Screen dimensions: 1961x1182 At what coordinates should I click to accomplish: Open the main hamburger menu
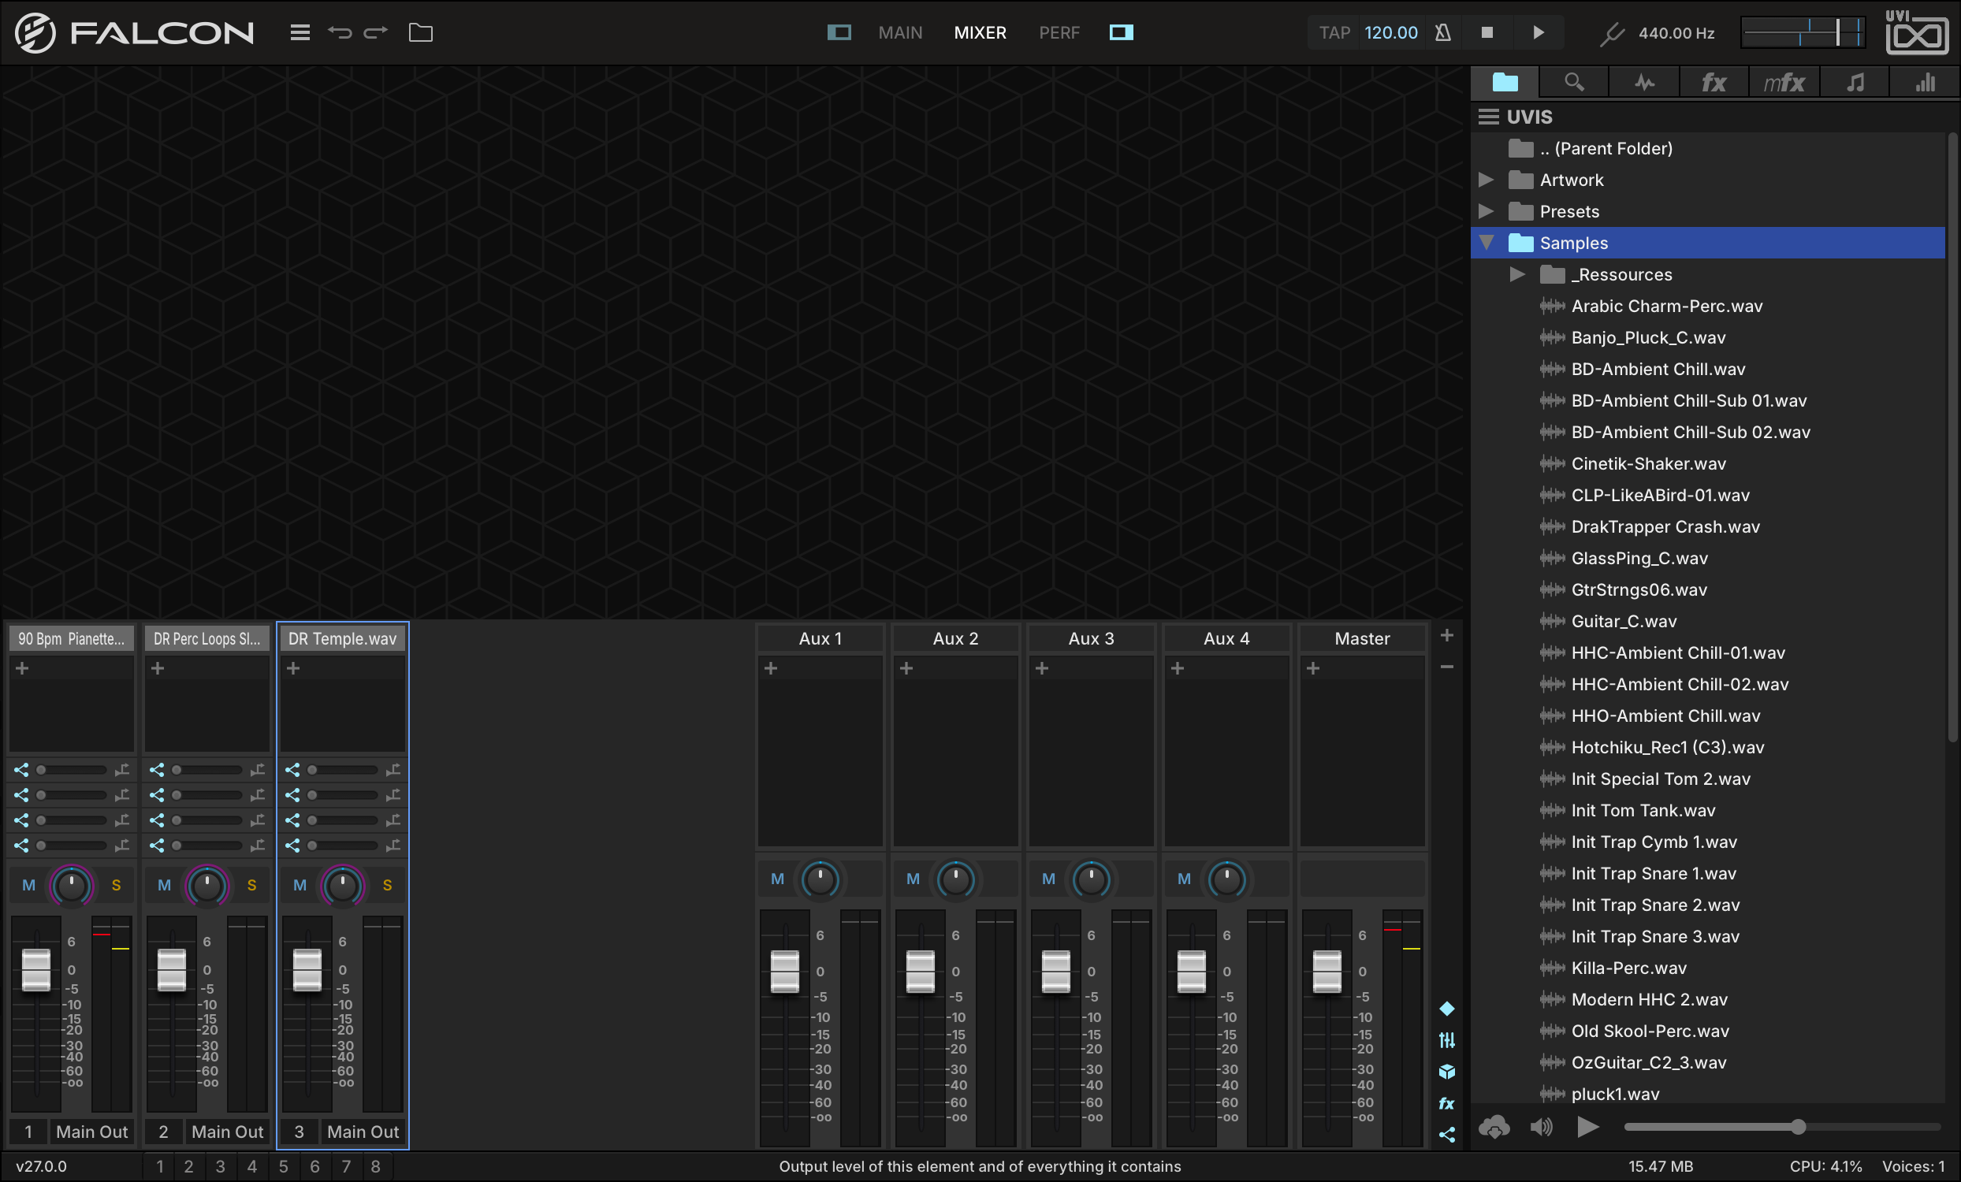pos(300,32)
